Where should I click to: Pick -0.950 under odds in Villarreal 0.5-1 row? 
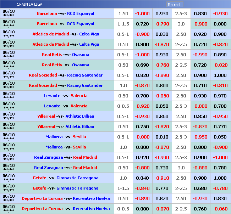tap(220, 116)
